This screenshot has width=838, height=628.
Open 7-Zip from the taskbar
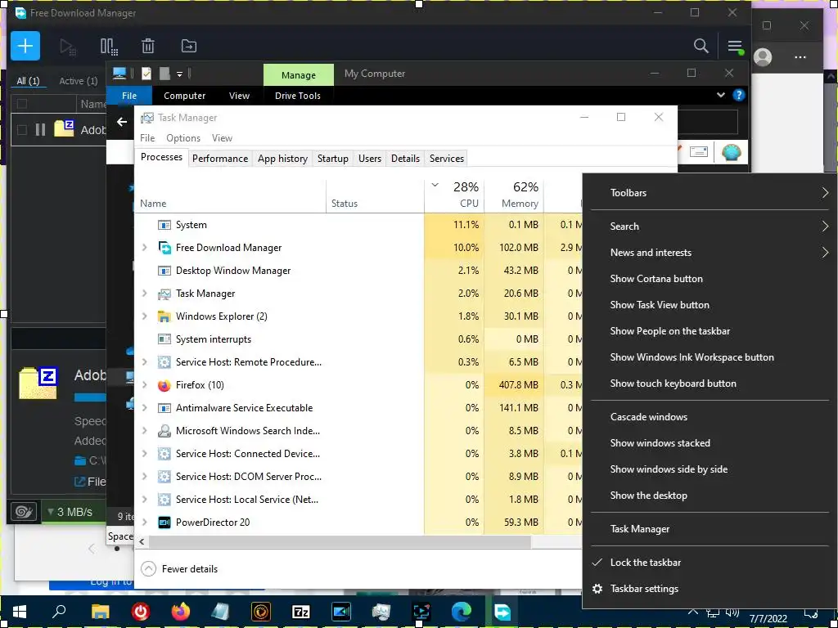point(301,612)
